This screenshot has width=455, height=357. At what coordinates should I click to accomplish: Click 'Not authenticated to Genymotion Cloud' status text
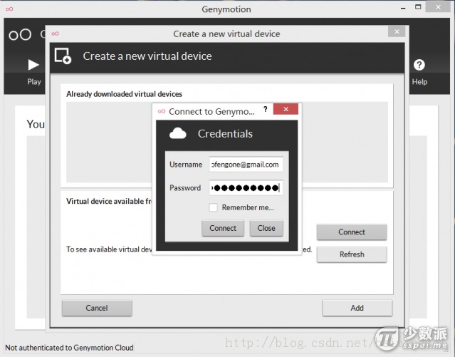69,348
